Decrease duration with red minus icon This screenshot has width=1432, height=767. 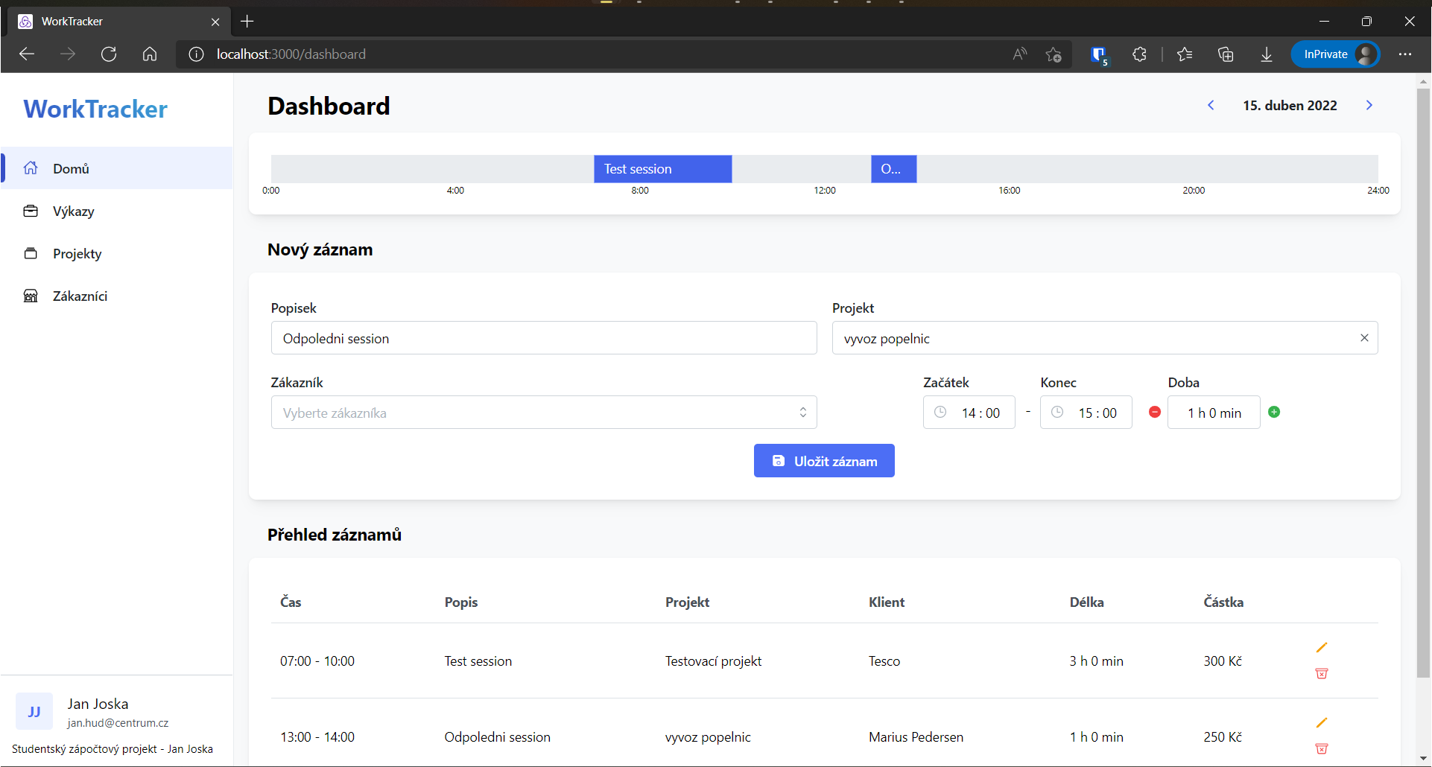(x=1154, y=412)
